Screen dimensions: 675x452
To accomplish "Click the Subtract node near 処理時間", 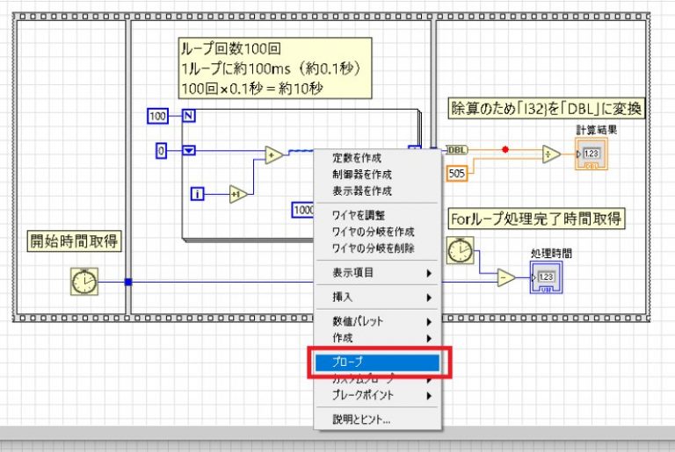I will point(506,277).
